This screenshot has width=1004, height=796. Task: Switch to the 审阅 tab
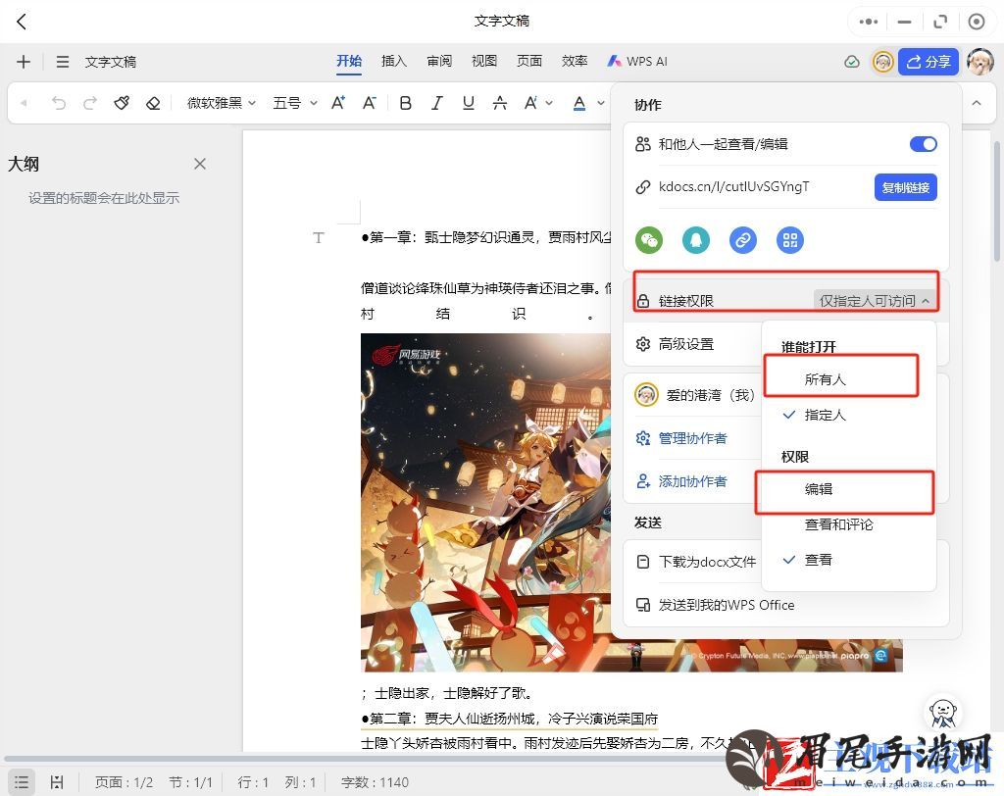(x=439, y=62)
